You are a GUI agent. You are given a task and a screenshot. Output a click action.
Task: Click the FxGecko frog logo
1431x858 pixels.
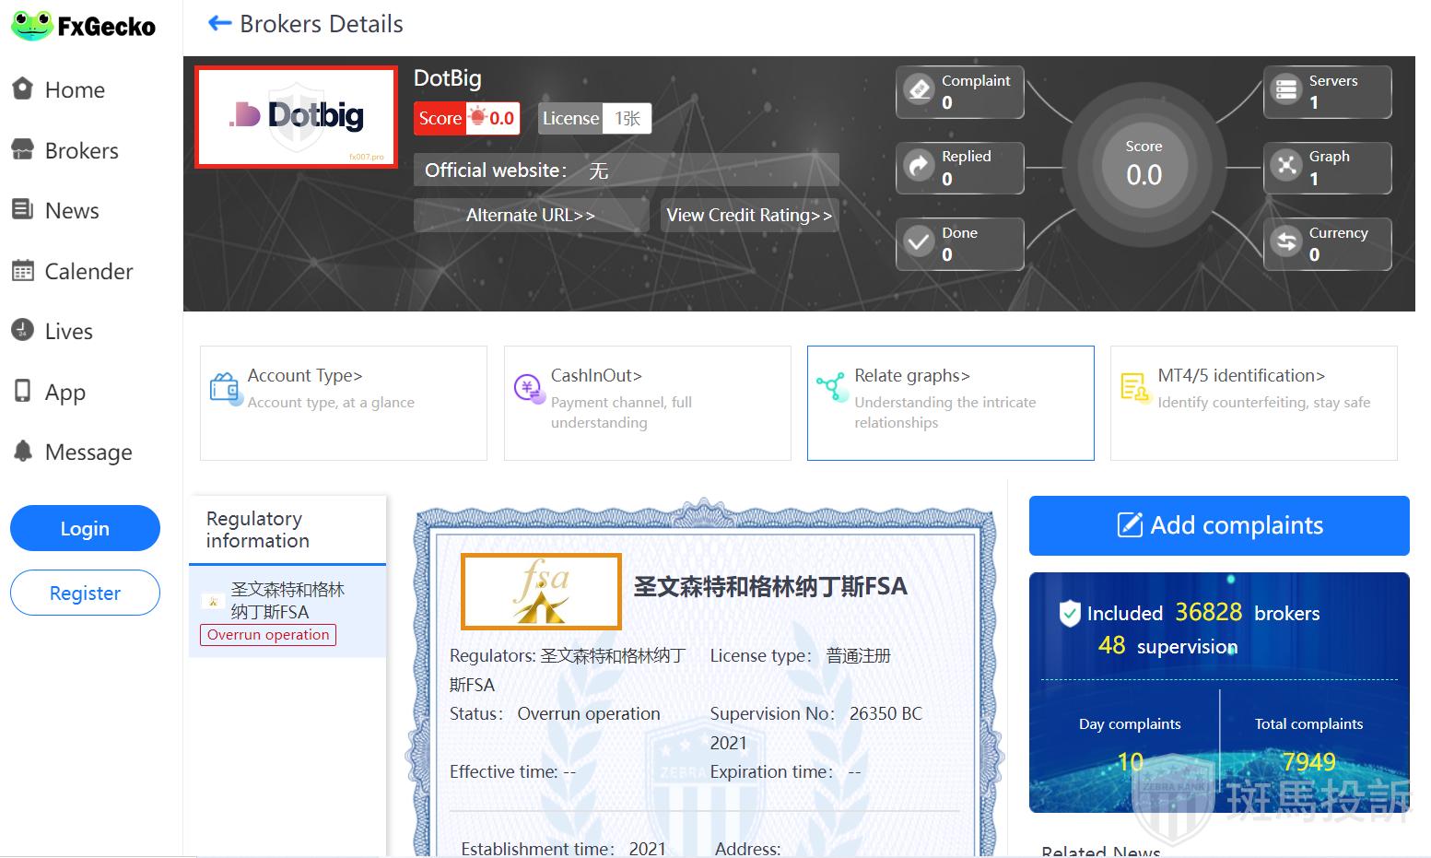[33, 26]
